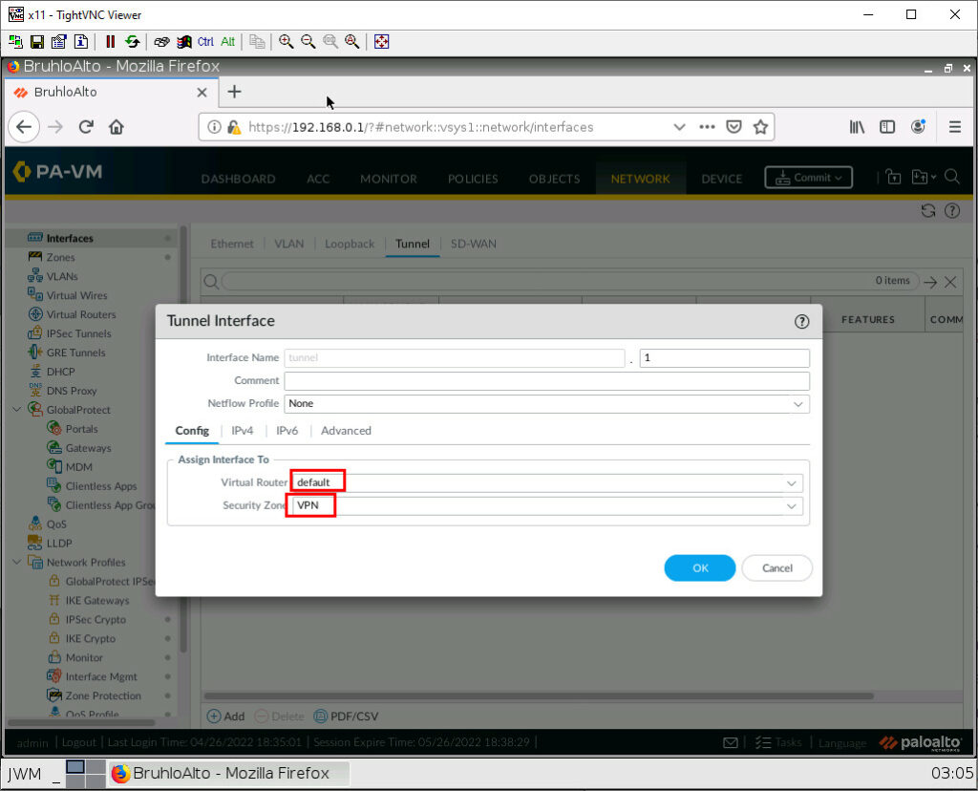Click OK to save the tunnel interface
Viewport: 978px width, 791px height.
point(699,567)
